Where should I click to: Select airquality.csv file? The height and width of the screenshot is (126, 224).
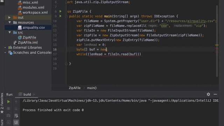click(34, 27)
